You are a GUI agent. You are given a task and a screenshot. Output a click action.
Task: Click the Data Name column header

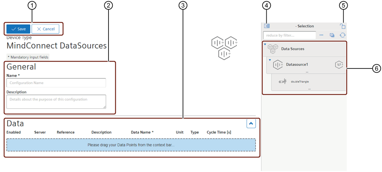pyautogui.click(x=142, y=132)
